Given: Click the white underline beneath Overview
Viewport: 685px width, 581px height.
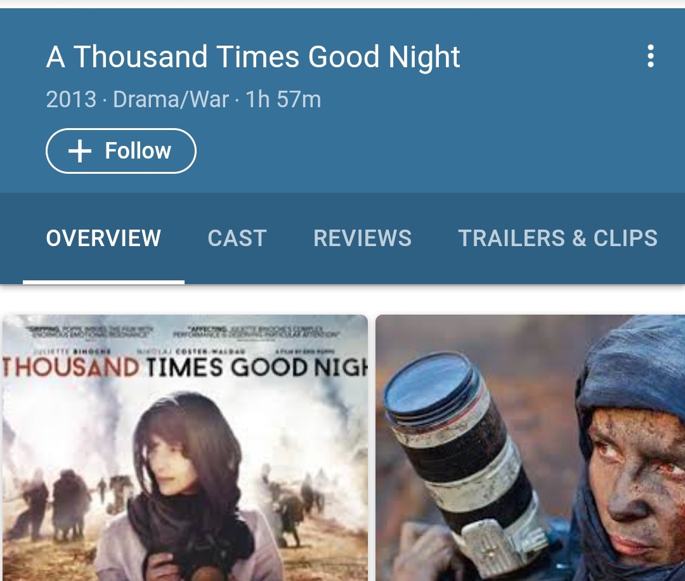Looking at the screenshot, I should coord(103,282).
